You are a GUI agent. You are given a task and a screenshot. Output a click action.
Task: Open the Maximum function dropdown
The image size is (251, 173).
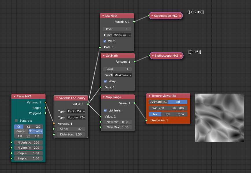click(x=122, y=75)
